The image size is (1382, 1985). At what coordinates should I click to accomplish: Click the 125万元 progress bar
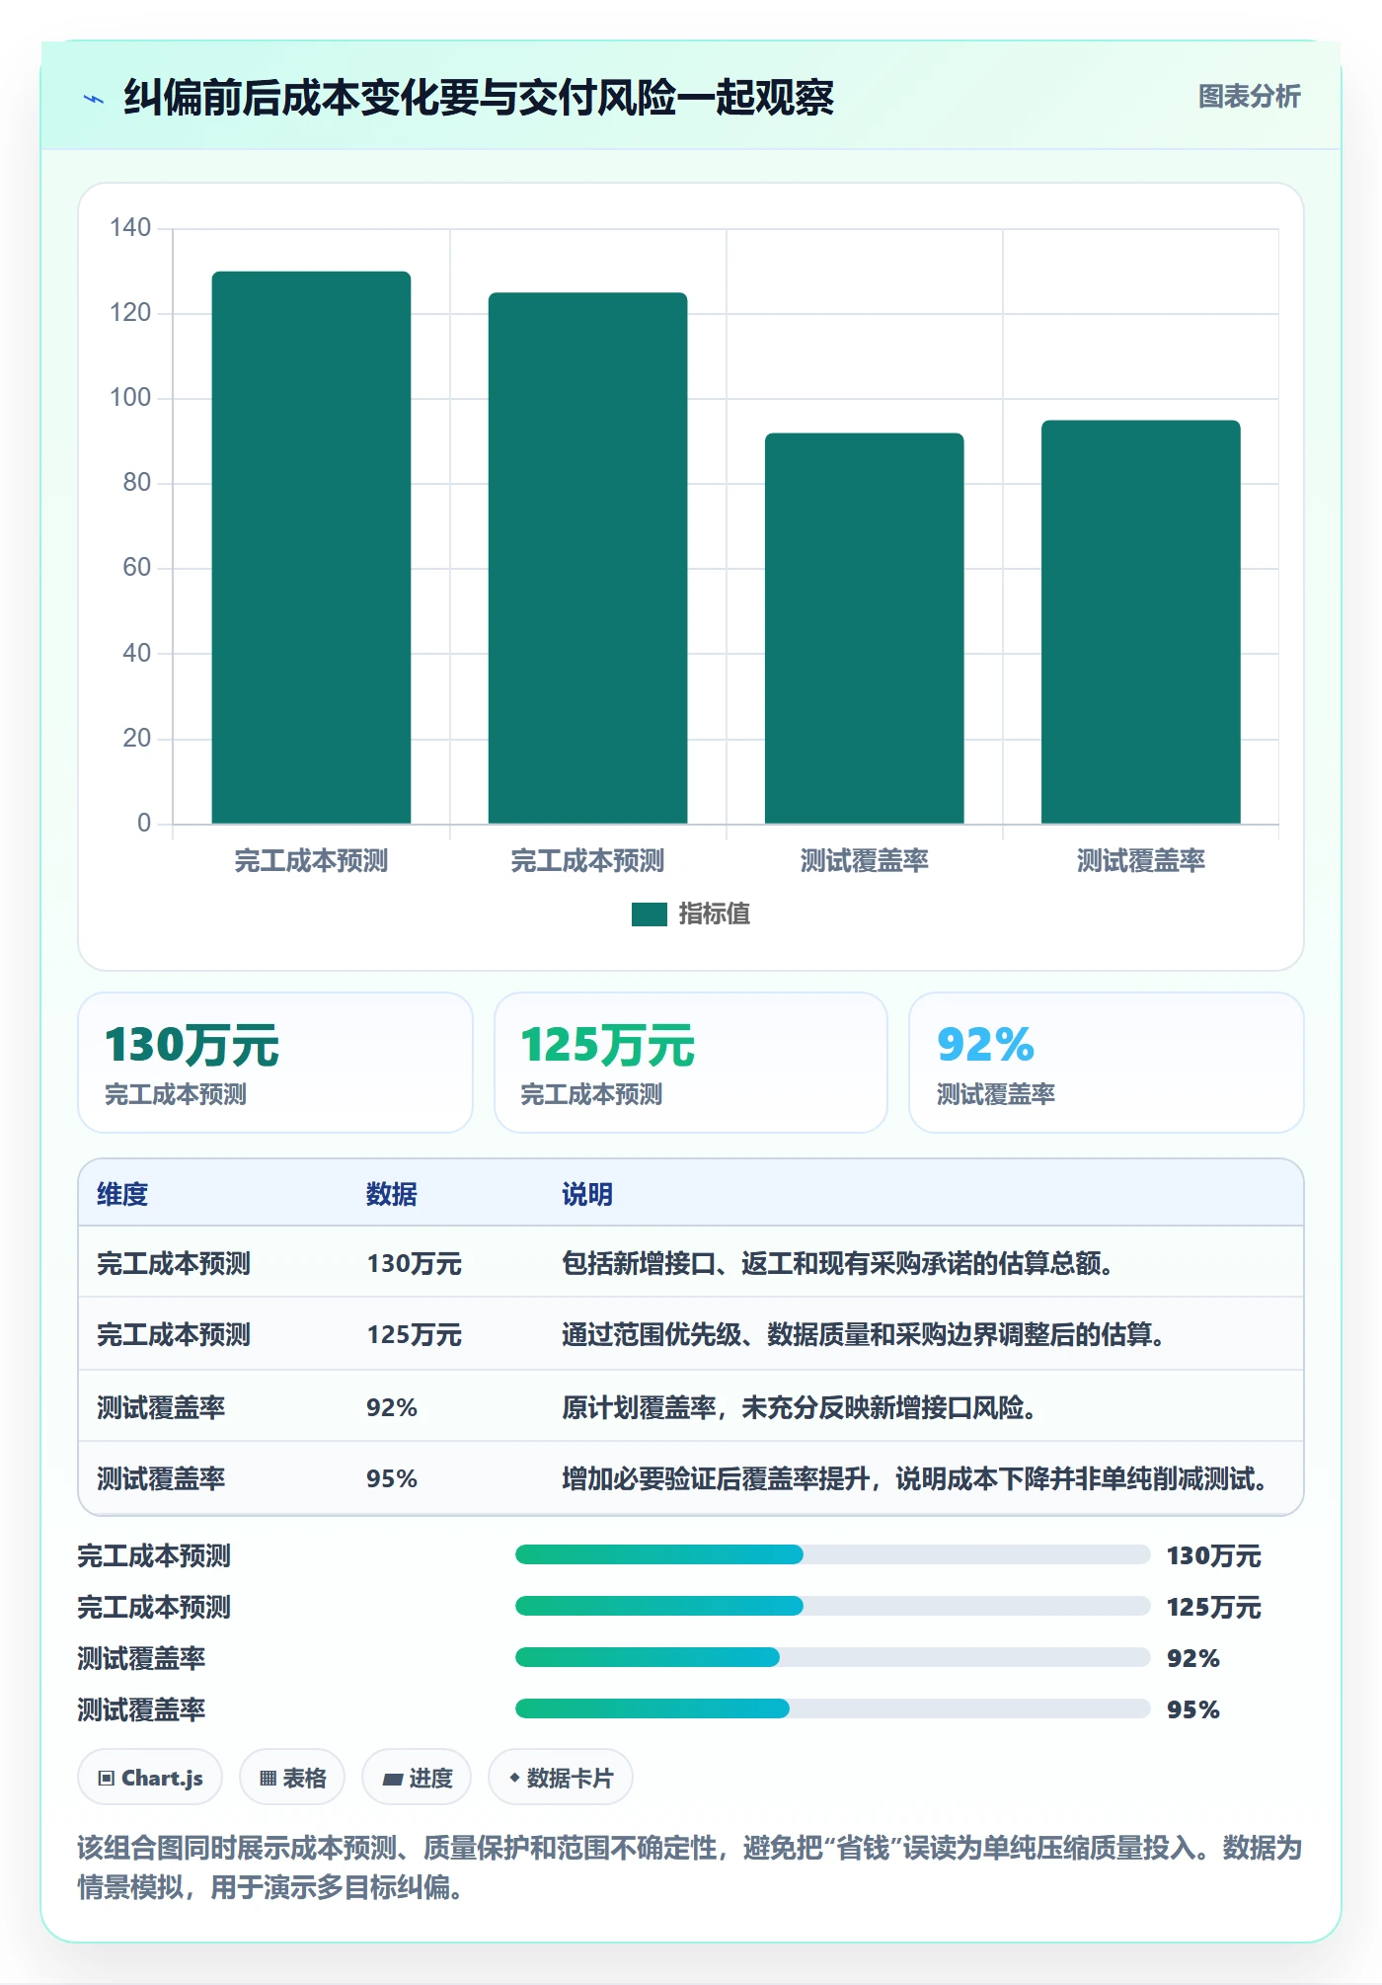coord(832,1607)
